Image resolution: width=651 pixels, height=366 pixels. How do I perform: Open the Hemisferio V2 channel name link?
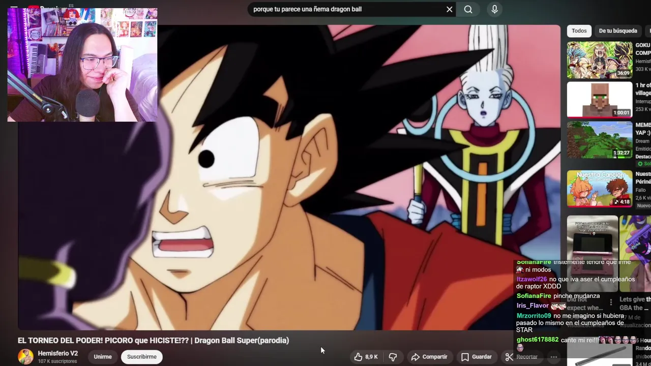coord(58,353)
